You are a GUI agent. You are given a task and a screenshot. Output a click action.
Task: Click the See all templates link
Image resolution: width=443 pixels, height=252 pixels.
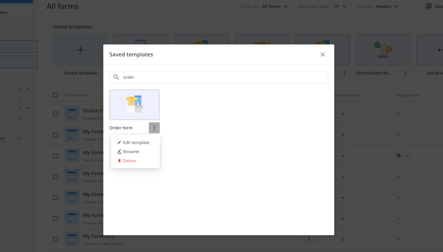pyautogui.click(x=434, y=73)
